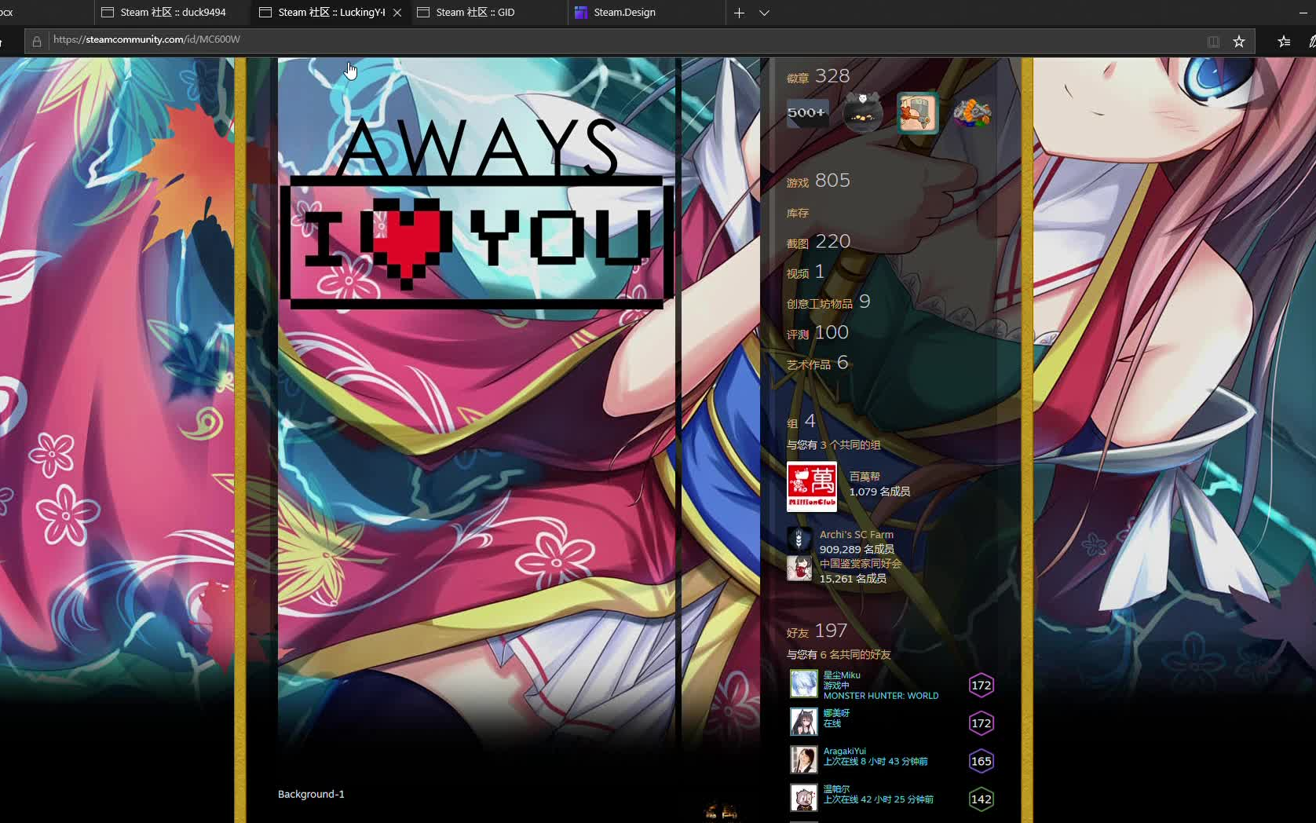Screen dimensions: 1316x823
Task: Open 温帕尔's profile name link
Action: [x=836, y=788]
